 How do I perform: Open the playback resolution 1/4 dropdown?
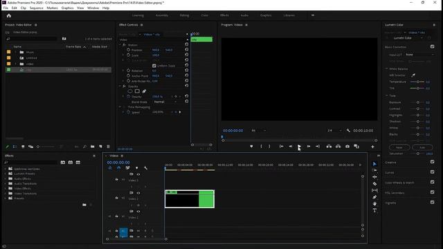[x=334, y=131]
